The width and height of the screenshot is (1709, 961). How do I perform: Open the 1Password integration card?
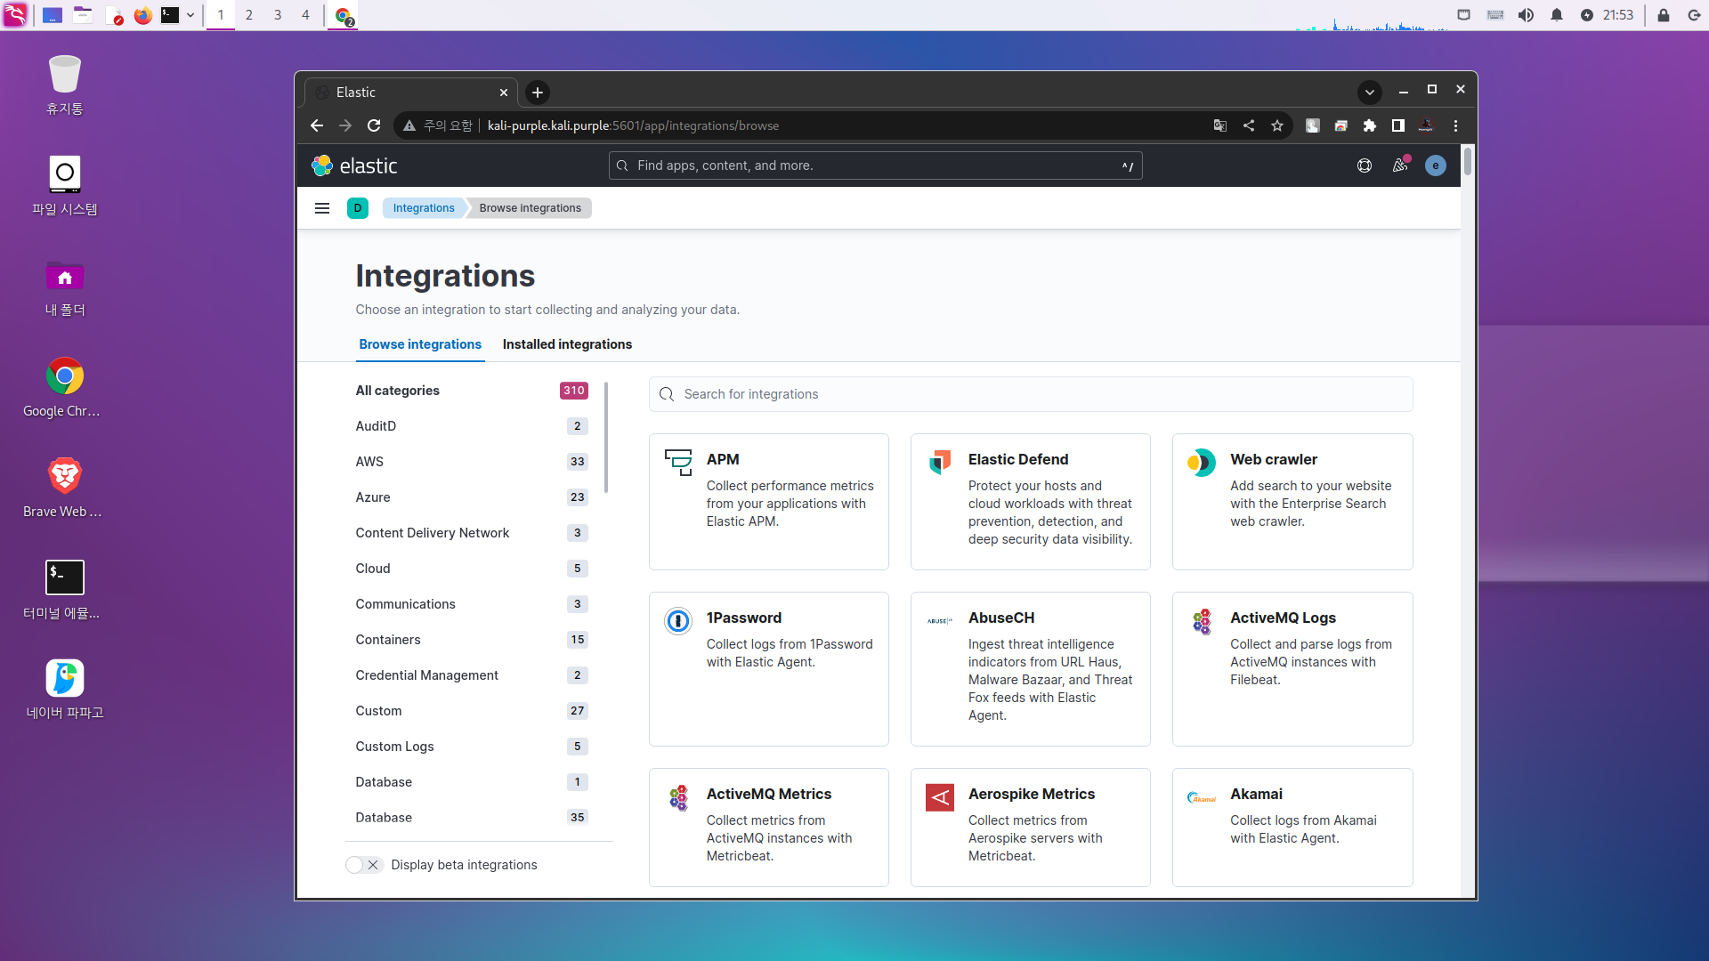[x=768, y=668]
